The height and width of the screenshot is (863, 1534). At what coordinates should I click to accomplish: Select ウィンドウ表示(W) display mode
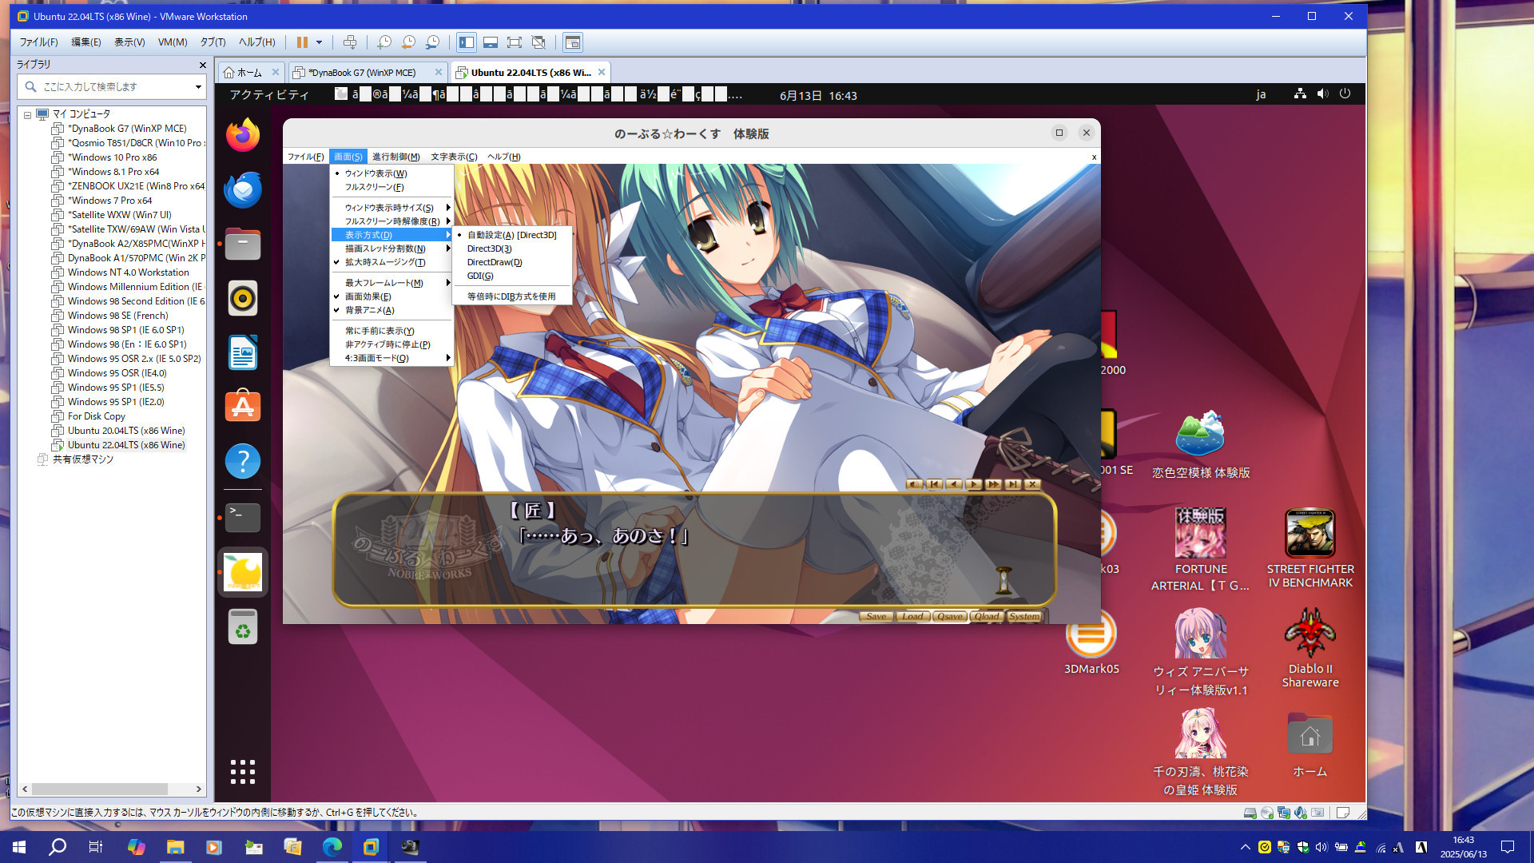(x=391, y=173)
